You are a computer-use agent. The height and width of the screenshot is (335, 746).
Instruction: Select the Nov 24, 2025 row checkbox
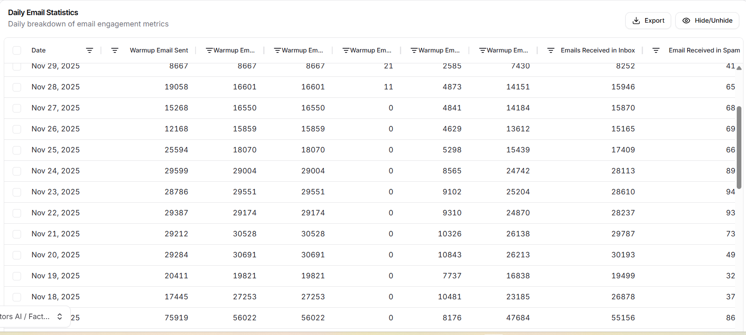[x=17, y=171]
